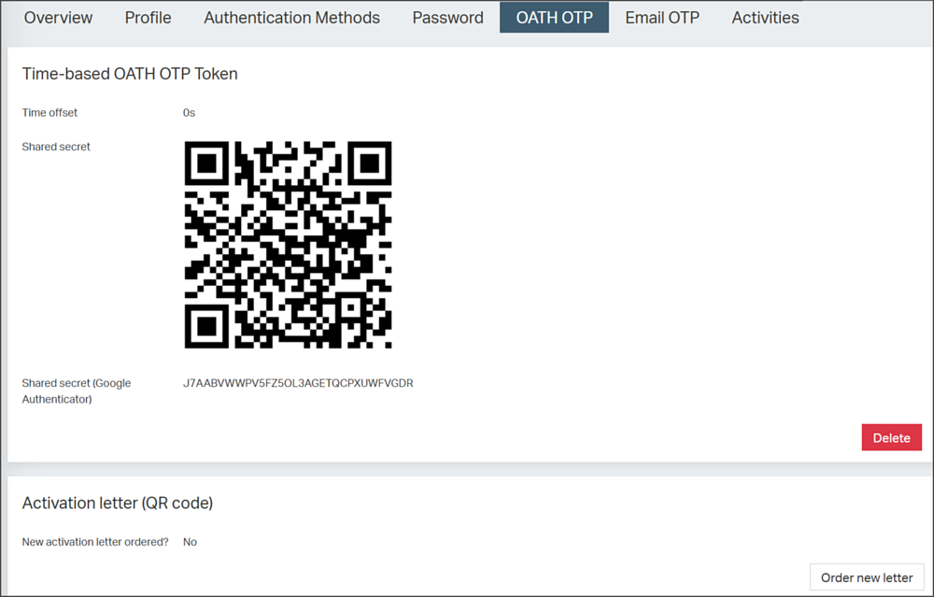Open the Password tab
The height and width of the screenshot is (597, 934).
click(447, 18)
